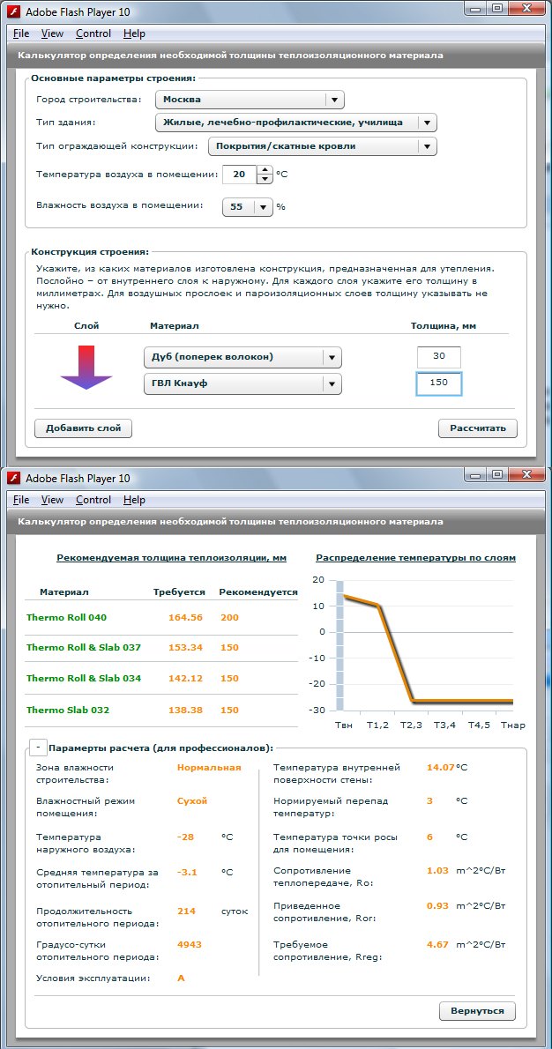The height and width of the screenshot is (1049, 552).
Task: Click the Thermo Roll & Slab 034 row
Action: (161, 679)
